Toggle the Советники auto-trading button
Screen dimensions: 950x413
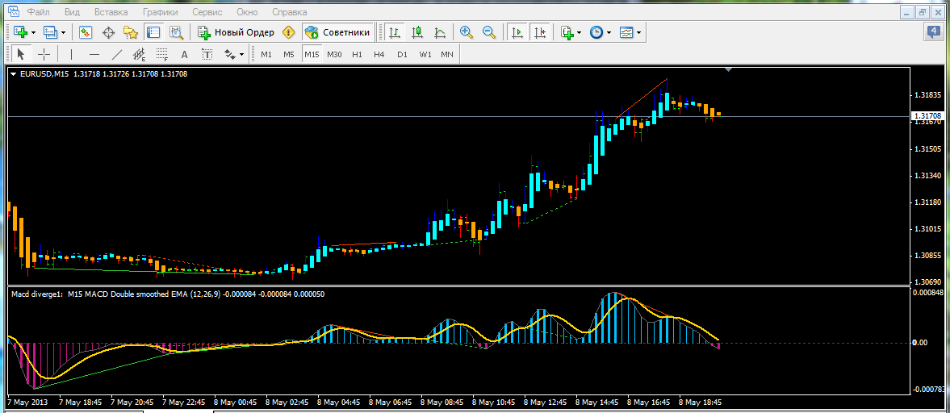click(337, 32)
